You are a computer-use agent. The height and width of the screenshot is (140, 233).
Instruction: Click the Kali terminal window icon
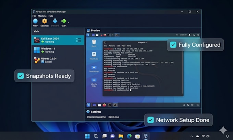105,43
